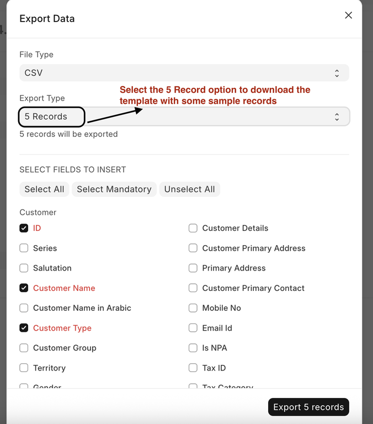Screen dimensions: 373x424
Task: Click the Select All button
Action: click(44, 189)
